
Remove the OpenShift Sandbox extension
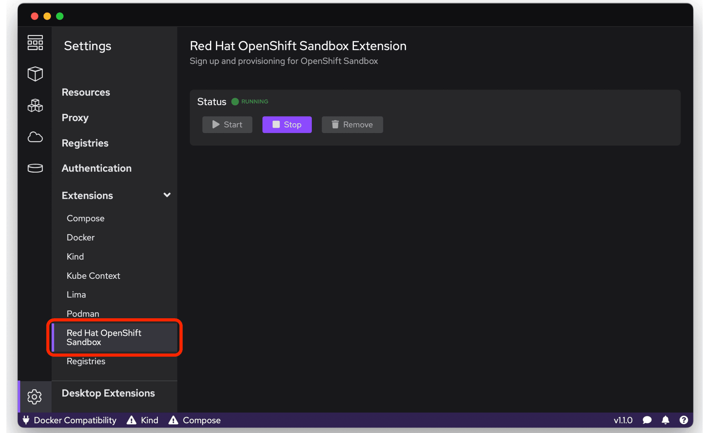[352, 125]
